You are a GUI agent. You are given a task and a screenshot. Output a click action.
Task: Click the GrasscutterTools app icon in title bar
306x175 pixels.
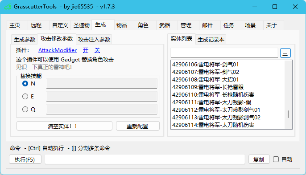8,7
